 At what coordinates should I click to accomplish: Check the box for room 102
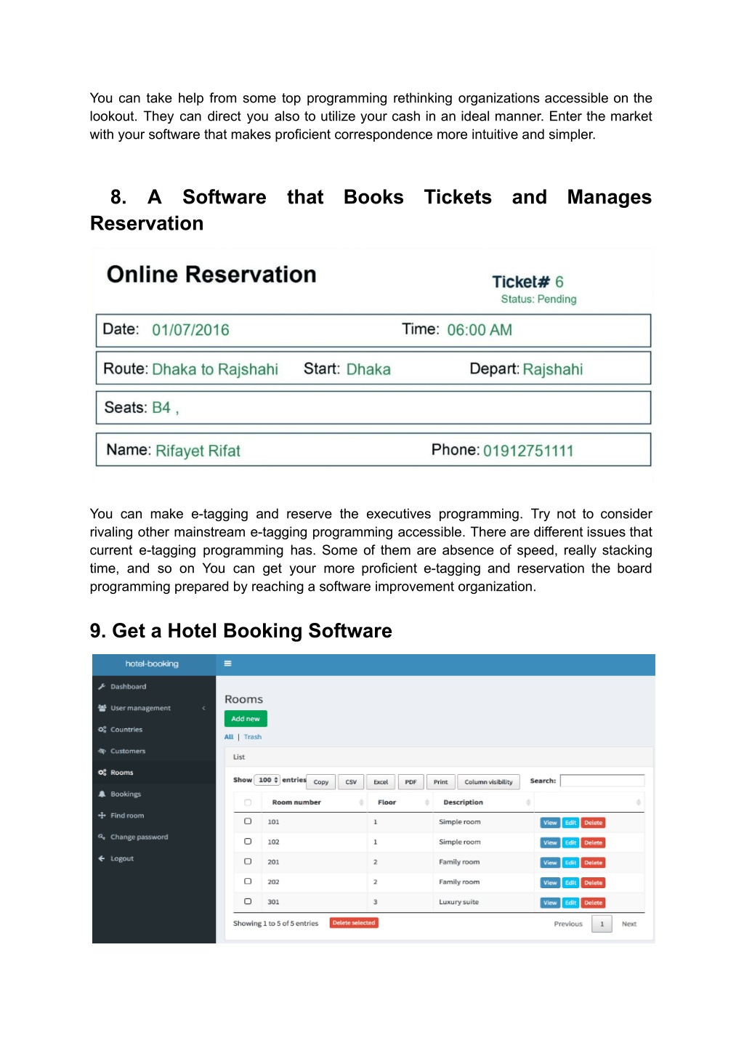click(248, 841)
